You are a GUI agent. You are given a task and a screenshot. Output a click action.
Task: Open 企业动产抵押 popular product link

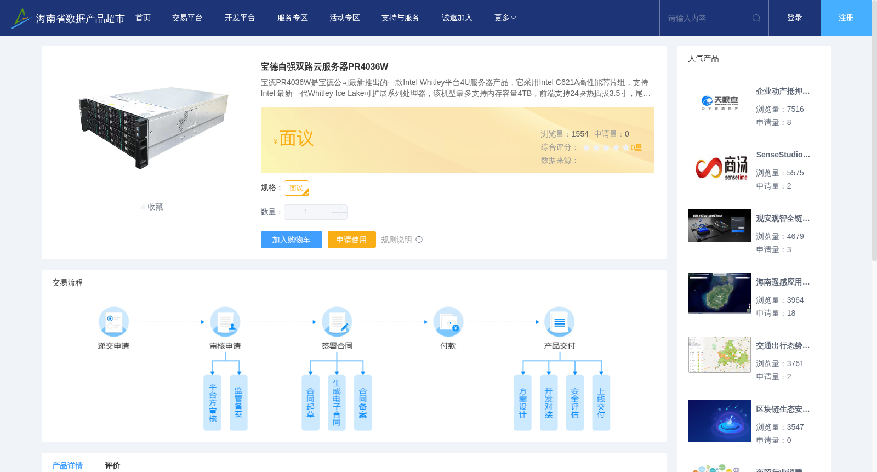(x=783, y=92)
